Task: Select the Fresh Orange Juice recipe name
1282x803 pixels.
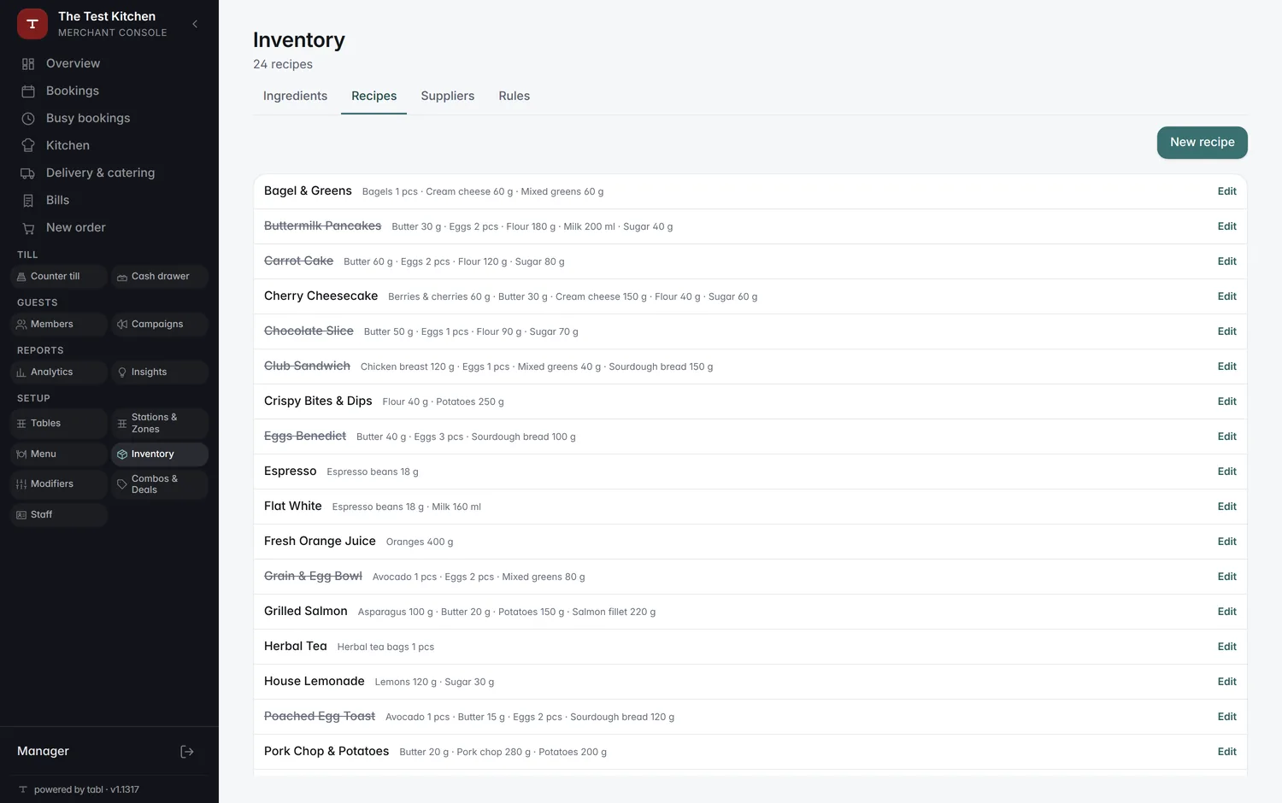Action: point(320,542)
